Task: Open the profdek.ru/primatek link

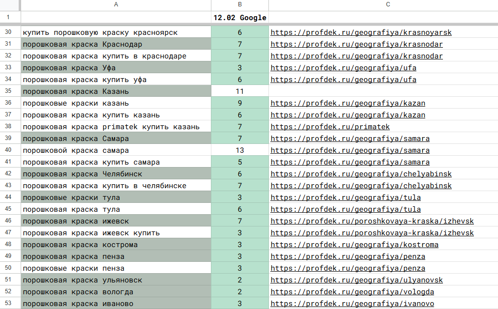Action: [x=330, y=127]
